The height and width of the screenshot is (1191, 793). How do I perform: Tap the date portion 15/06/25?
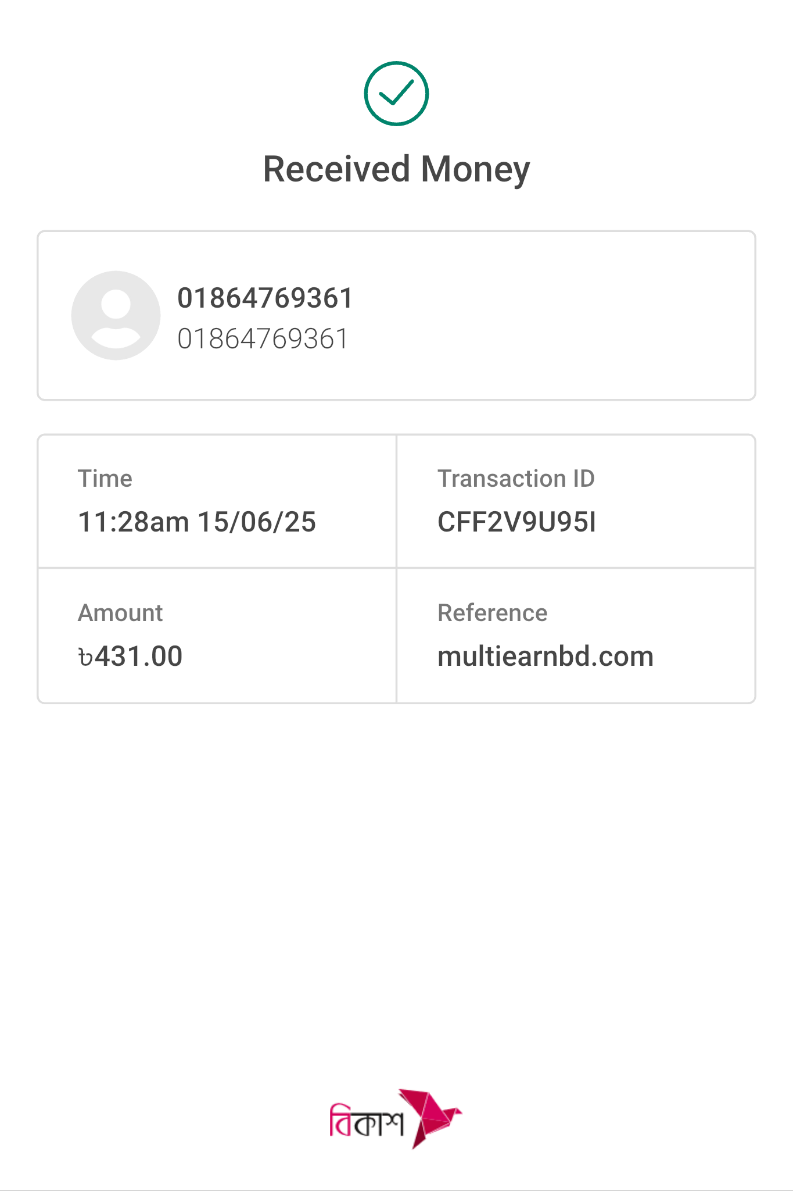coord(257,522)
